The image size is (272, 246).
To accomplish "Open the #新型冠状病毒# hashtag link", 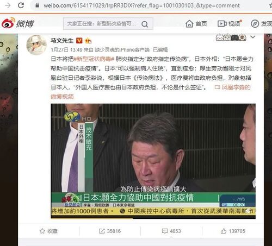I will coord(94,59).
